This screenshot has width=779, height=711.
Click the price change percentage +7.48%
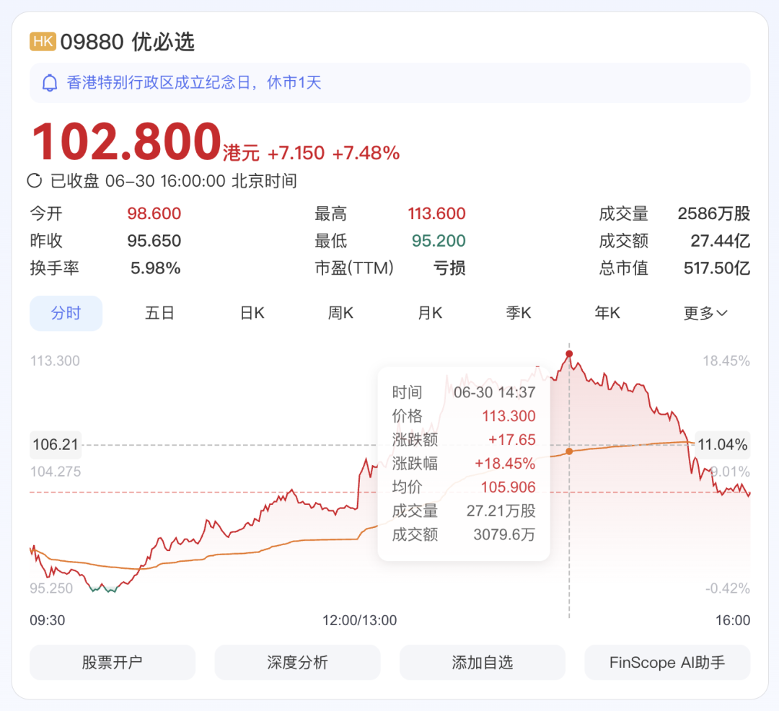click(366, 153)
